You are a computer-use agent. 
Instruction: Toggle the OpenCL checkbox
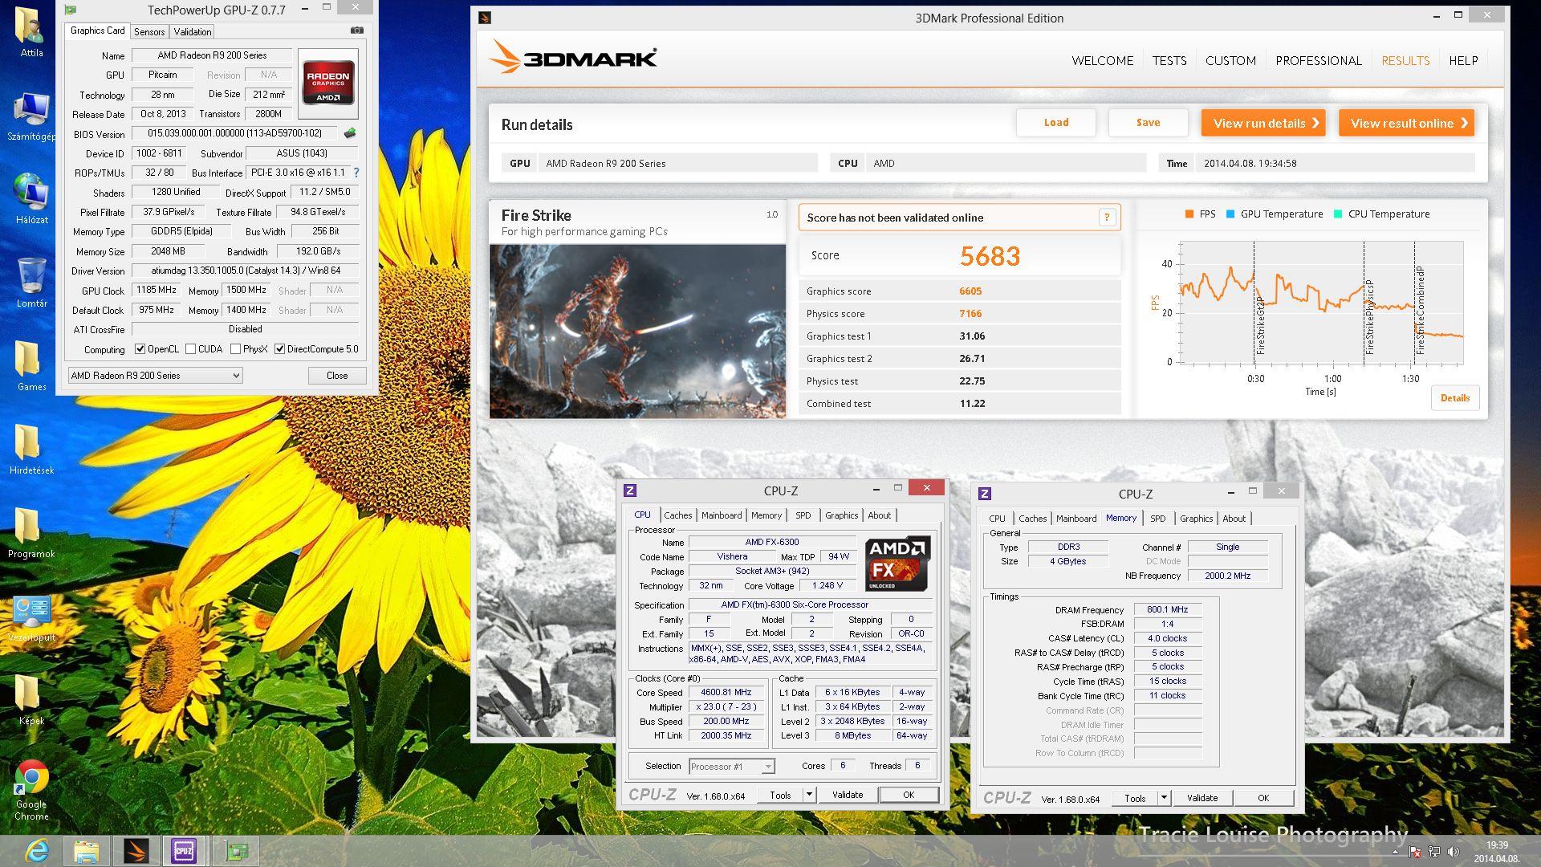(x=140, y=349)
